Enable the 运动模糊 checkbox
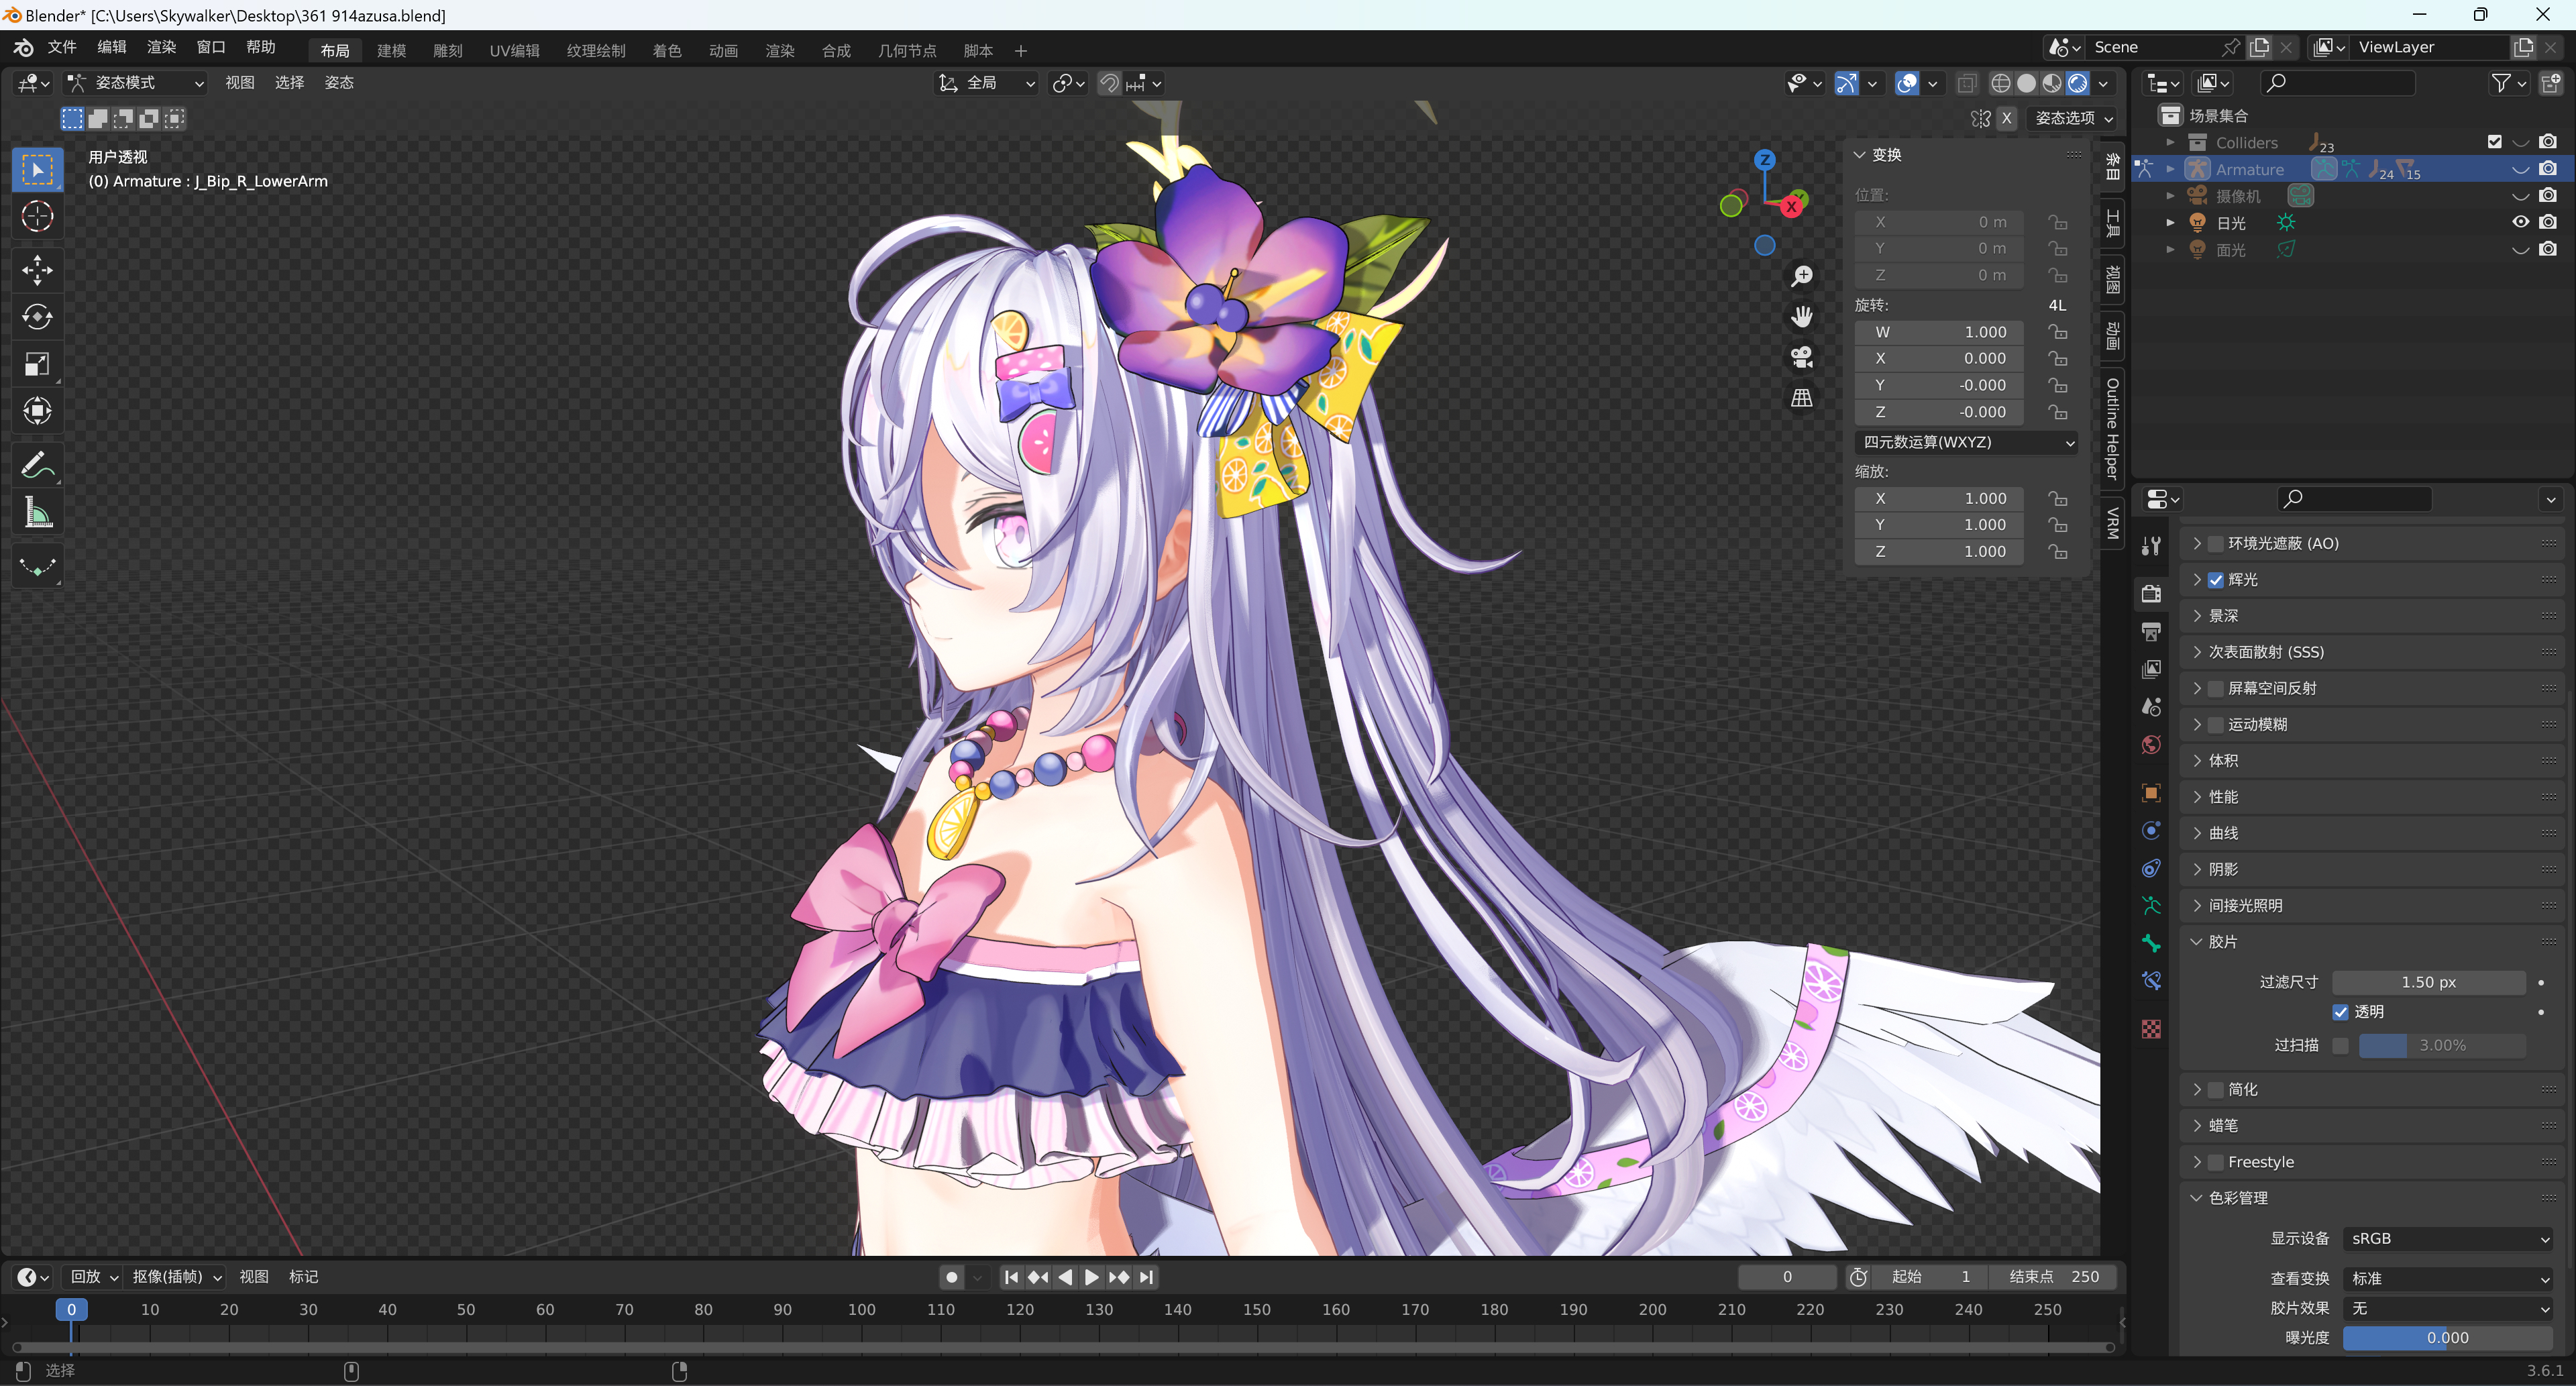2576x1386 pixels. click(x=2216, y=725)
